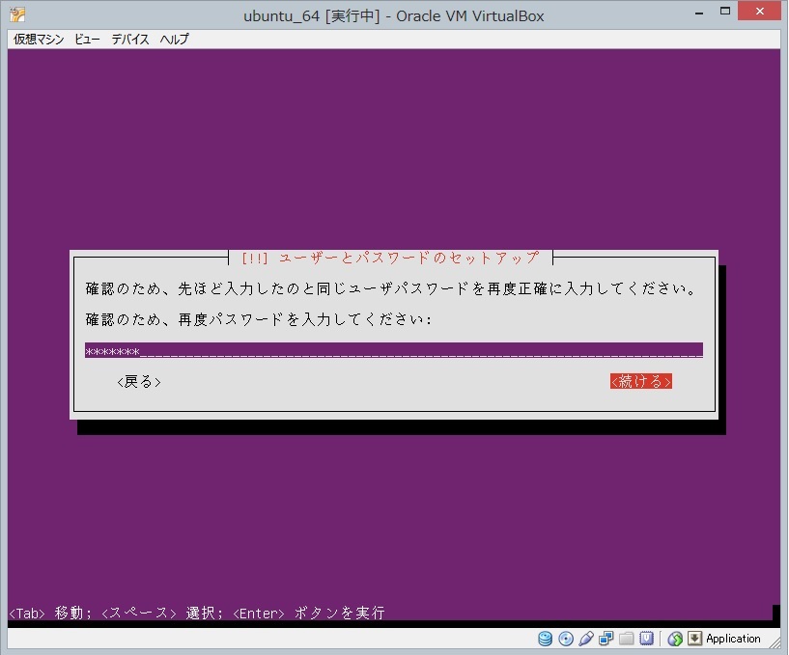Close the VirtualBox window

(760, 11)
